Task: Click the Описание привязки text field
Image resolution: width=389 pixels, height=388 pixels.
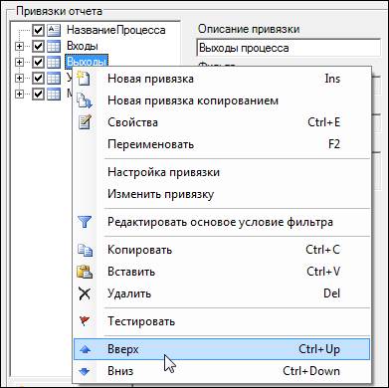Action: (x=289, y=48)
